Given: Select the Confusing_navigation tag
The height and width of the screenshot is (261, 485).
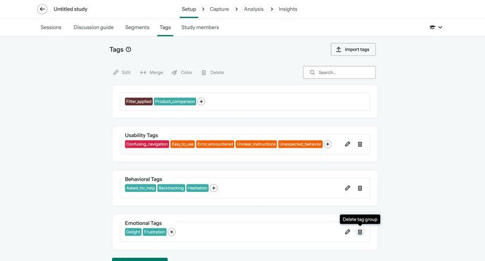Looking at the screenshot, I should 147,145.
